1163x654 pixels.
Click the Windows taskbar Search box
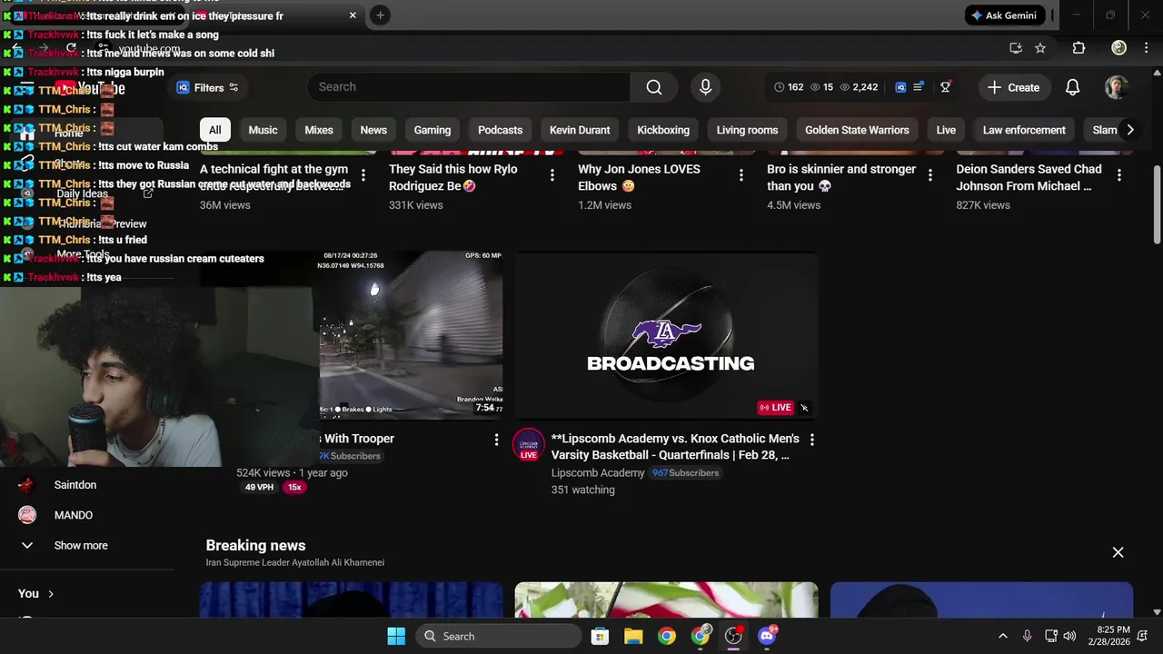click(499, 636)
